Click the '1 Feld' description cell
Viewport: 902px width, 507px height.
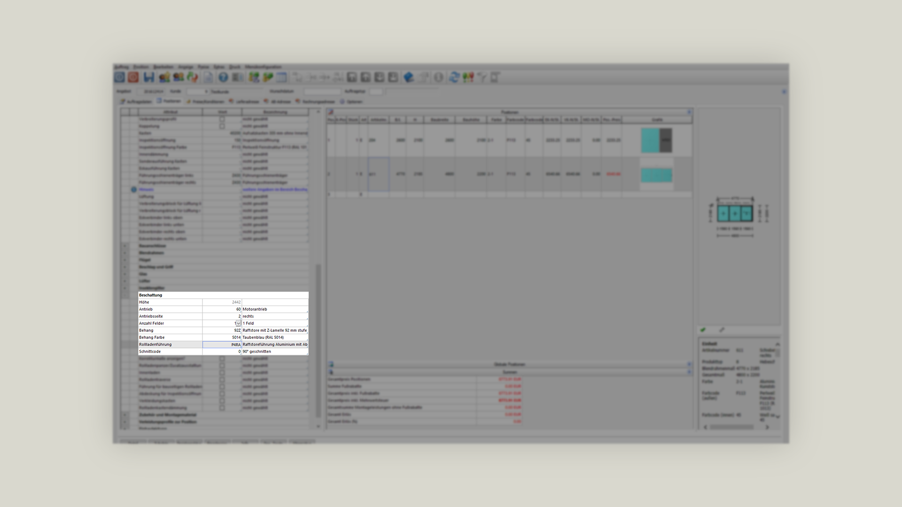click(275, 323)
